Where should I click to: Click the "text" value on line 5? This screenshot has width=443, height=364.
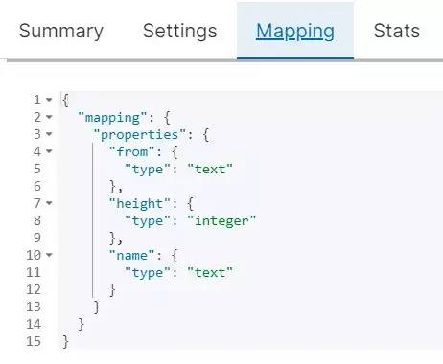pyautogui.click(x=210, y=170)
